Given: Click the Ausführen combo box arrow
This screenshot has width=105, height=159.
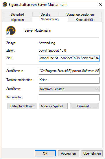Looking at the screenshot, I should [97, 89].
